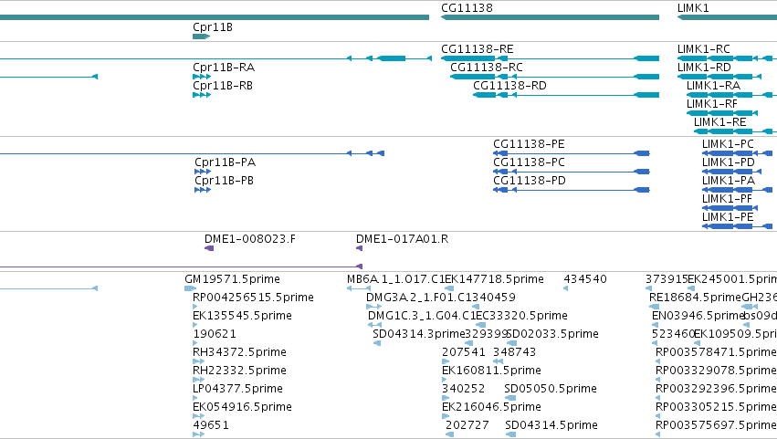This screenshot has height=439, width=777.
Task: Click RH34372.5prime EST label
Action: coord(239,352)
